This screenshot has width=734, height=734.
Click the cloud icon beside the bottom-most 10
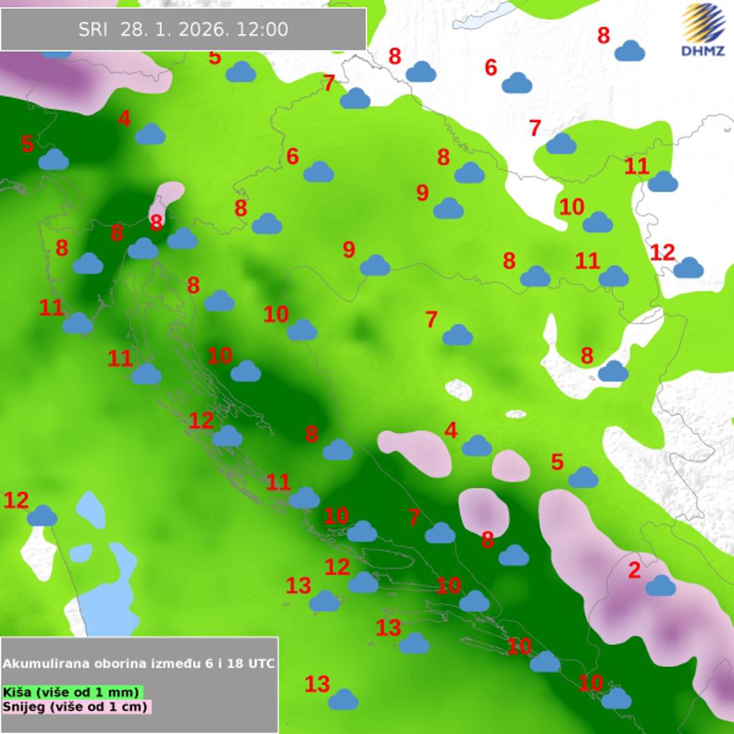pyautogui.click(x=616, y=698)
